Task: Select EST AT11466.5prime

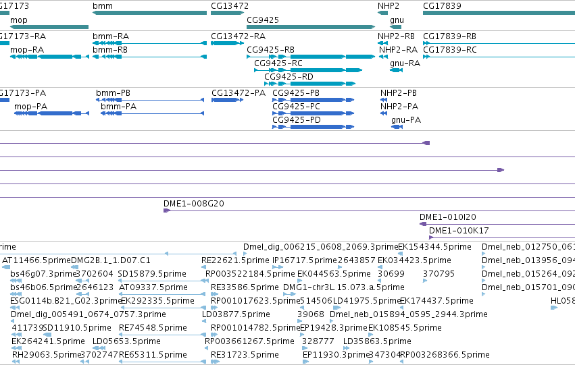Action: click(36, 260)
